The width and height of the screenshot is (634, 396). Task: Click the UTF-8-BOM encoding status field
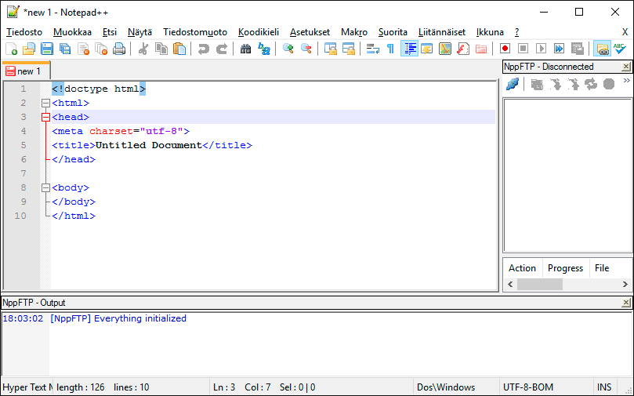point(546,387)
